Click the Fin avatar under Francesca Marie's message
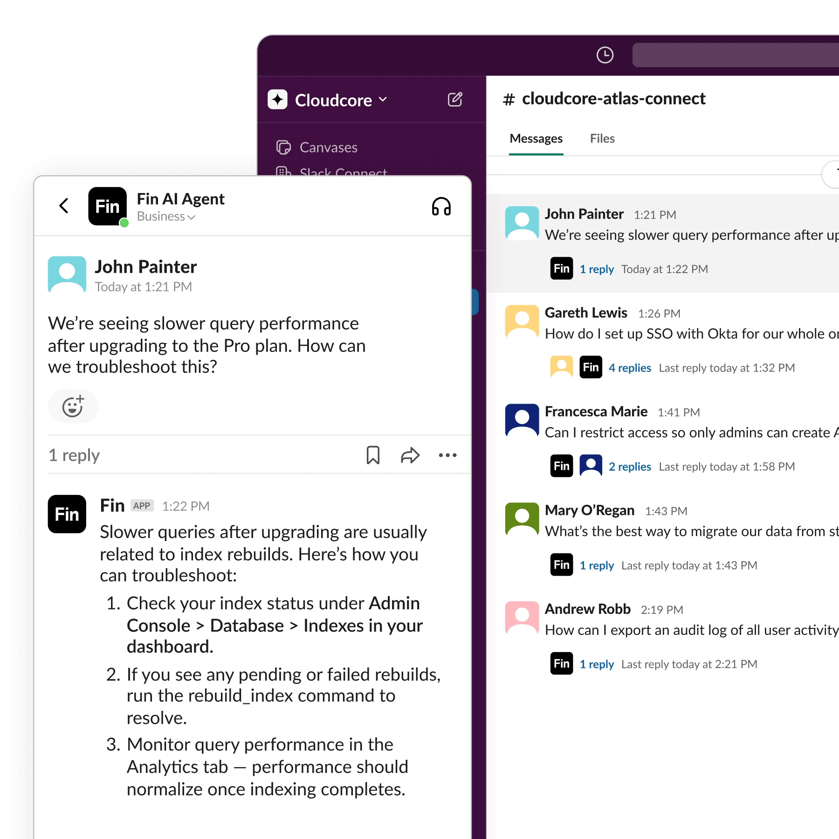This screenshot has width=839, height=839. coord(562,466)
